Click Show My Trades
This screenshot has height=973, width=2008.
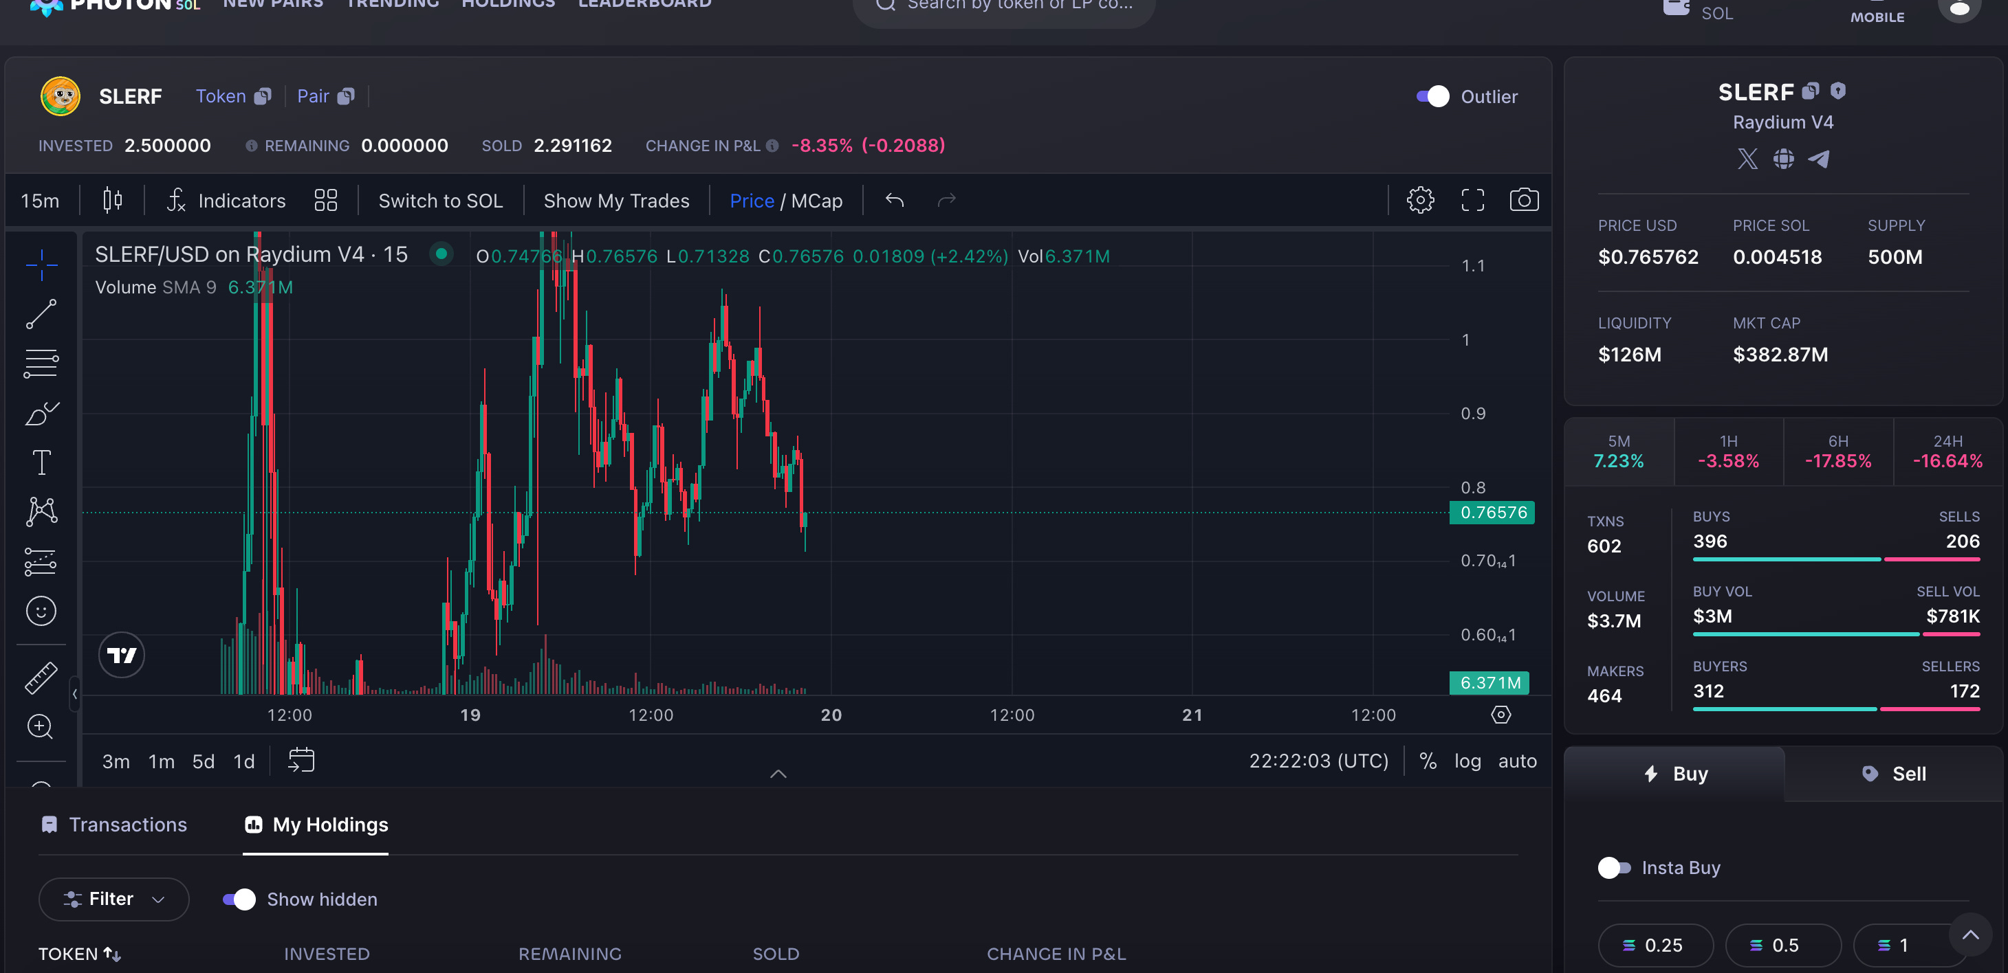(617, 200)
